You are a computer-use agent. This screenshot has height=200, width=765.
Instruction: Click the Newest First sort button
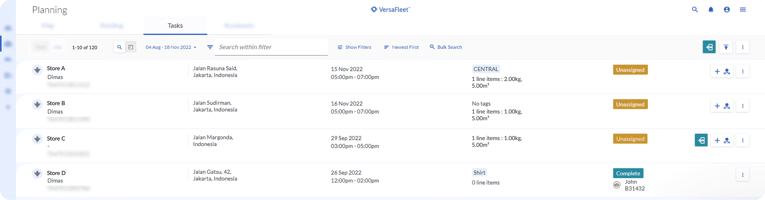click(401, 47)
